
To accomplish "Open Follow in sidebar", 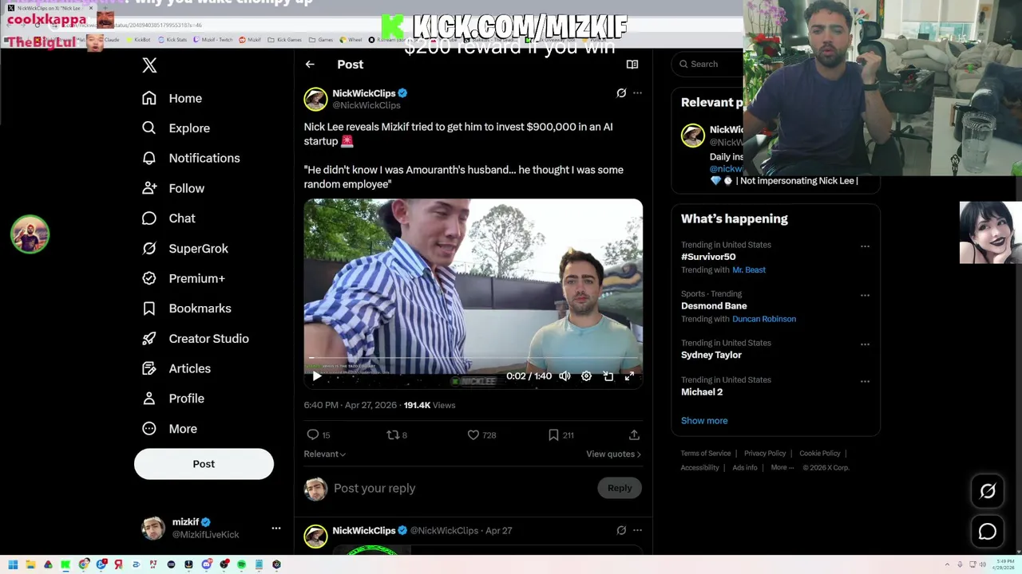I will click(x=173, y=188).
